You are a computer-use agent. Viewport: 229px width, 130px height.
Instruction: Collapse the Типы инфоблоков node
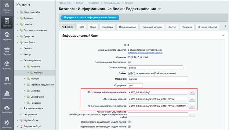(x=21, y=60)
